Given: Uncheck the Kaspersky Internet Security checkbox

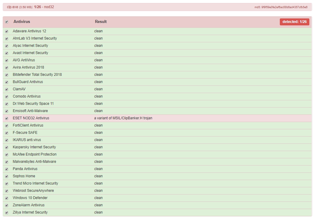Looking at the screenshot, I should [x=7, y=147].
